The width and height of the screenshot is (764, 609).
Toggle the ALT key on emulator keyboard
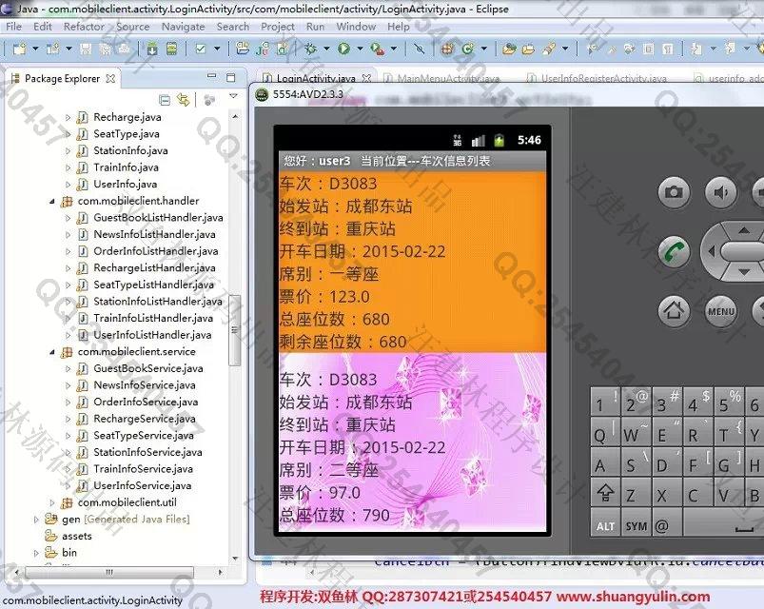click(605, 525)
